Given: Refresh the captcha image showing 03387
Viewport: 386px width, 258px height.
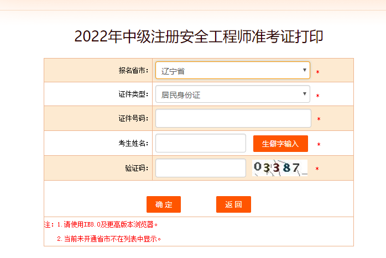Looking at the screenshot, I should pyautogui.click(x=280, y=167).
